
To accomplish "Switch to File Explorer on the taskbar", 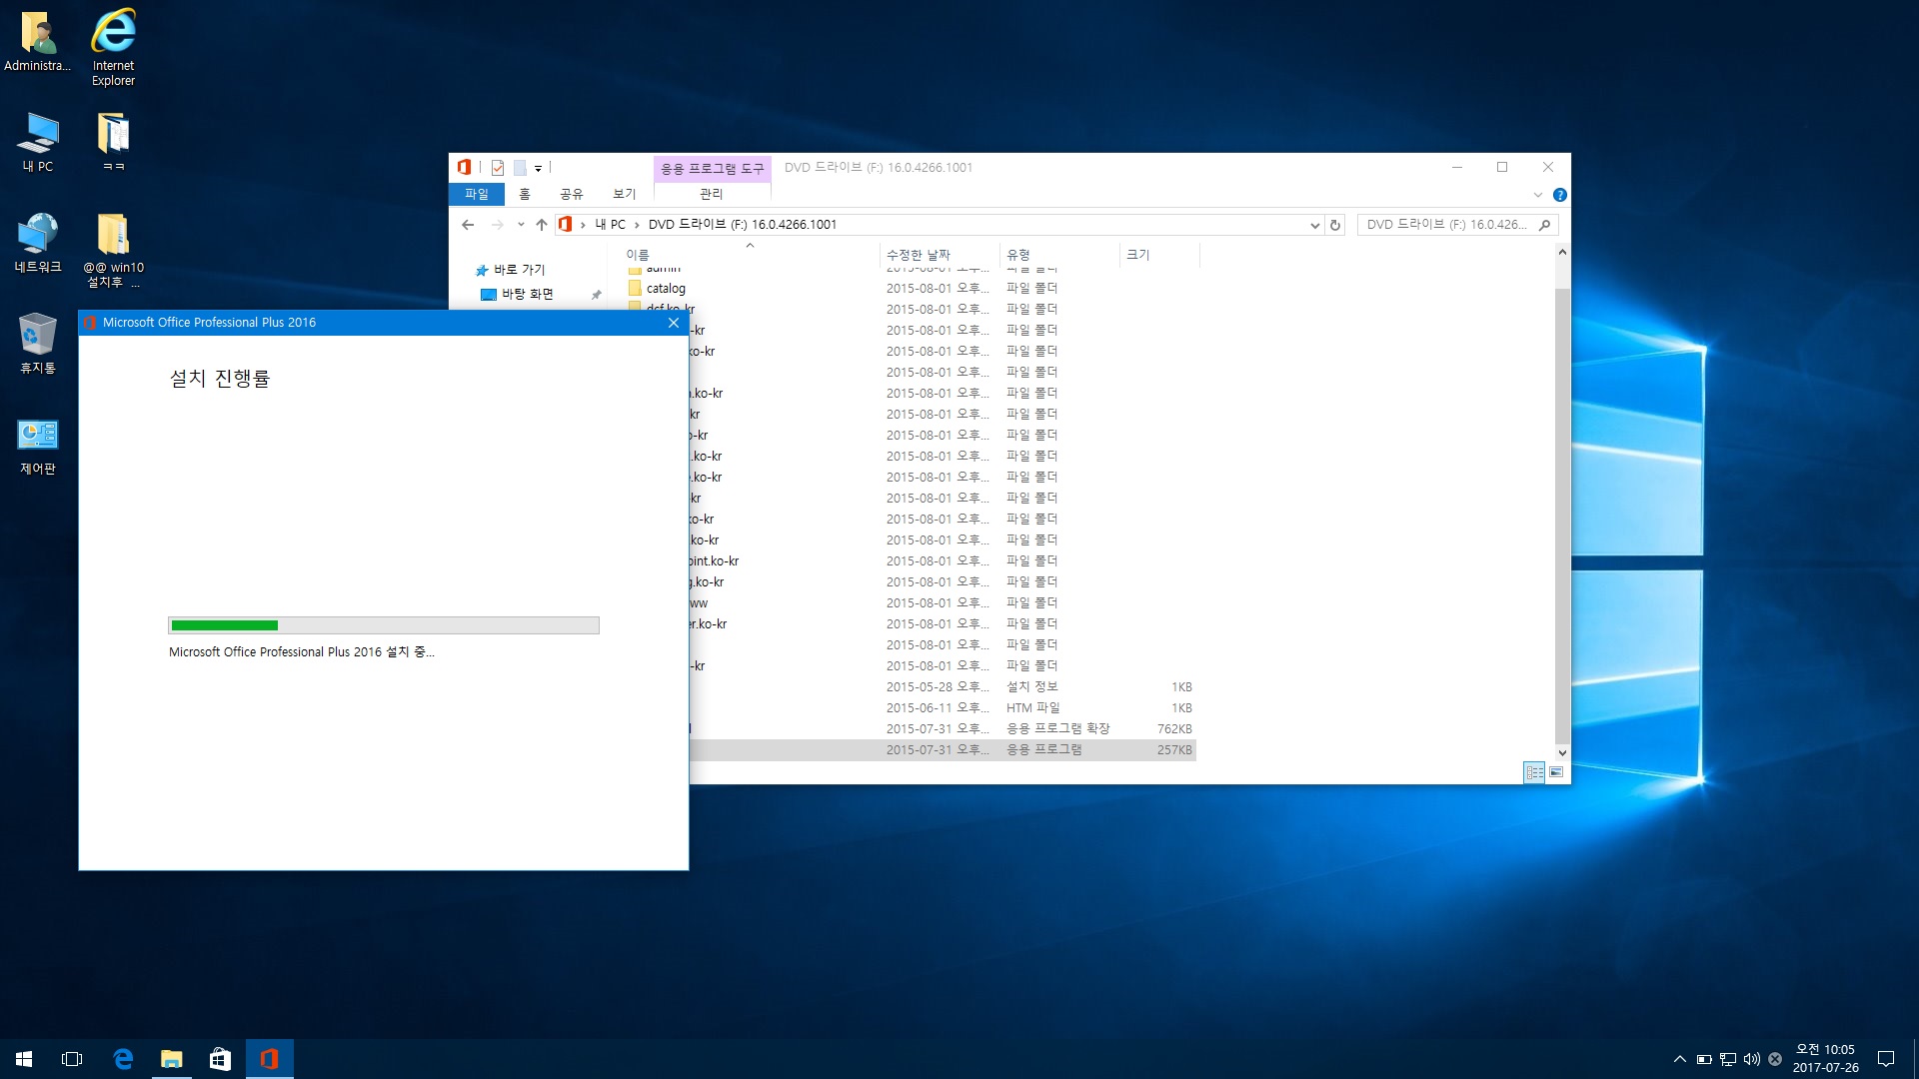I will coord(172,1059).
